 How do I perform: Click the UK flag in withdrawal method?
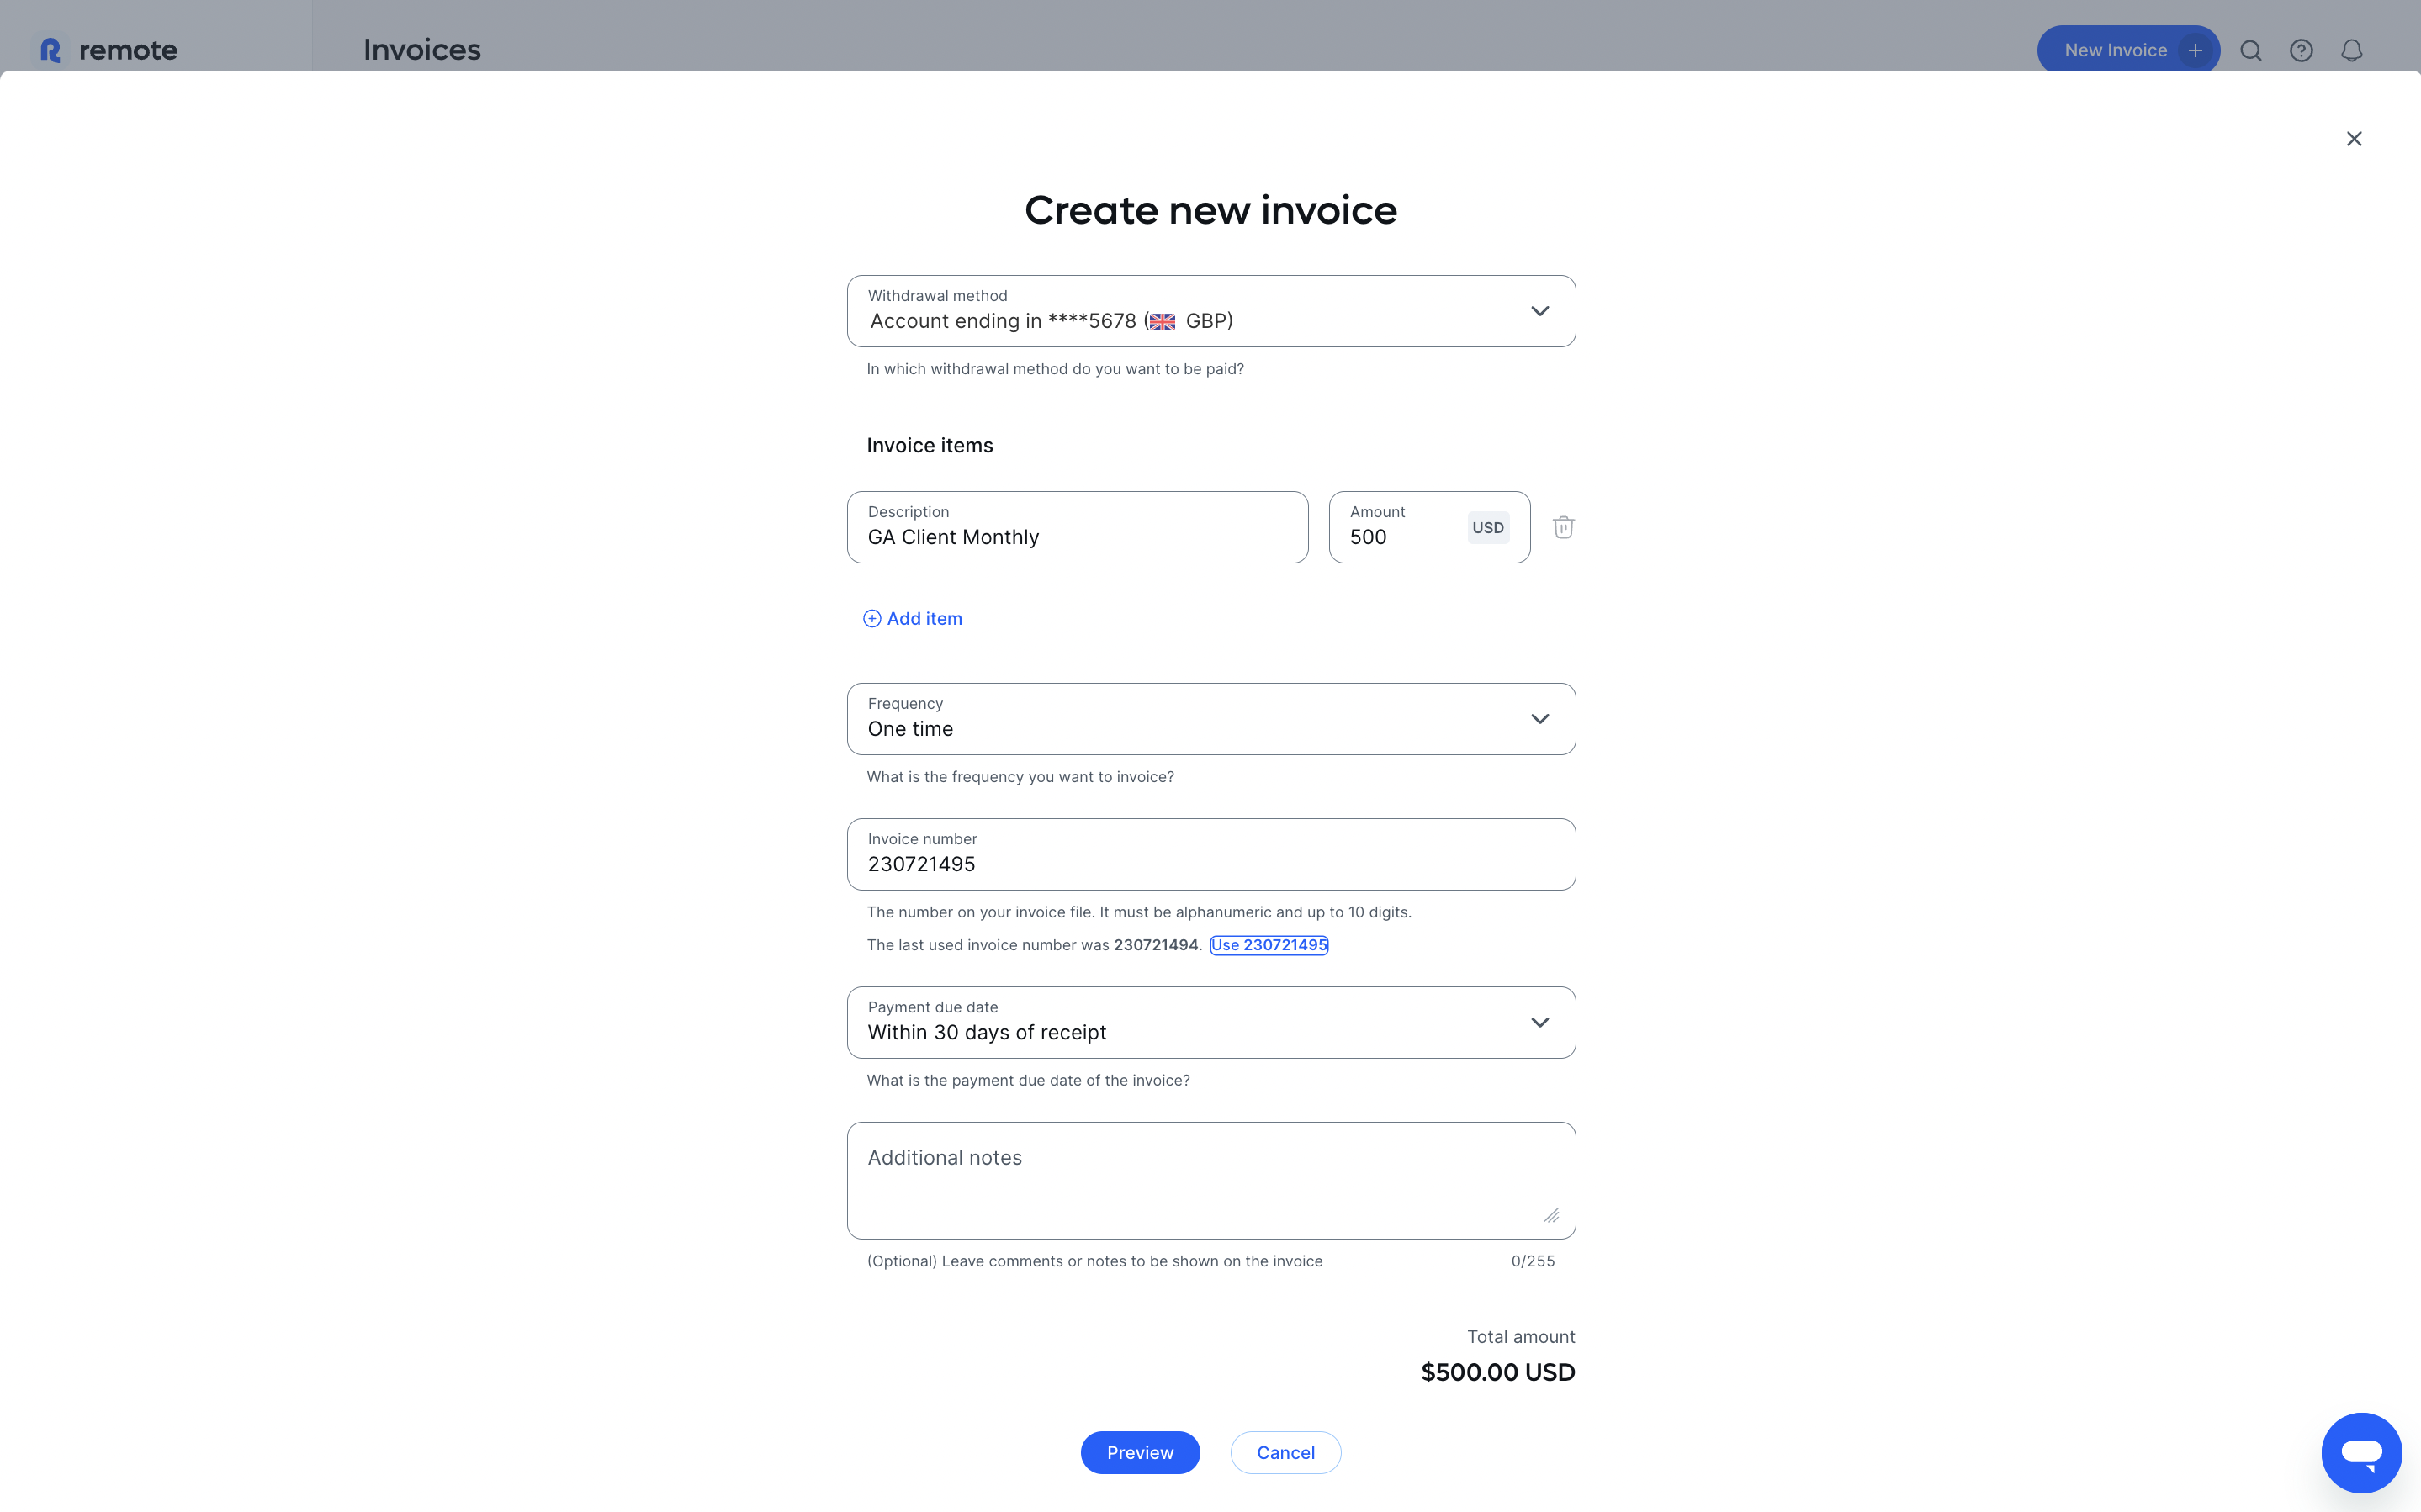pos(1163,321)
